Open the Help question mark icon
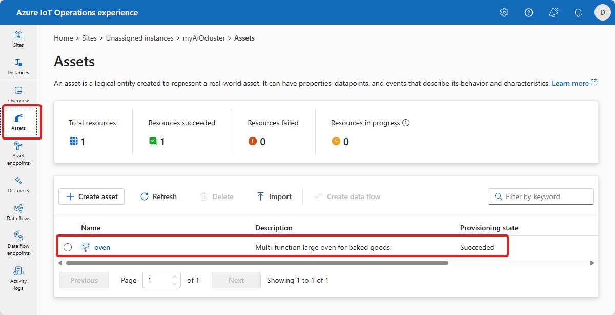 click(x=529, y=12)
